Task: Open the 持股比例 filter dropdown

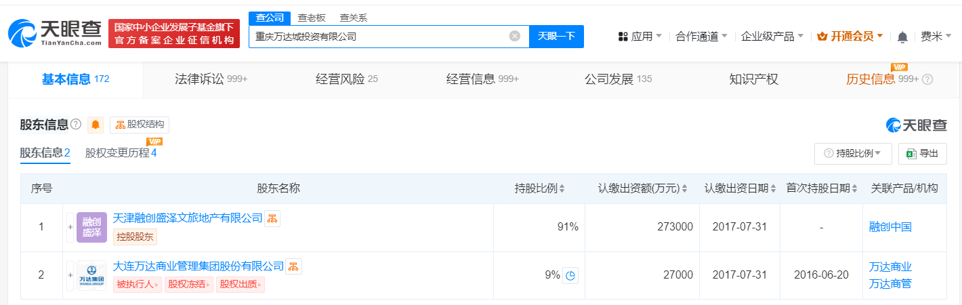Action: coord(852,154)
